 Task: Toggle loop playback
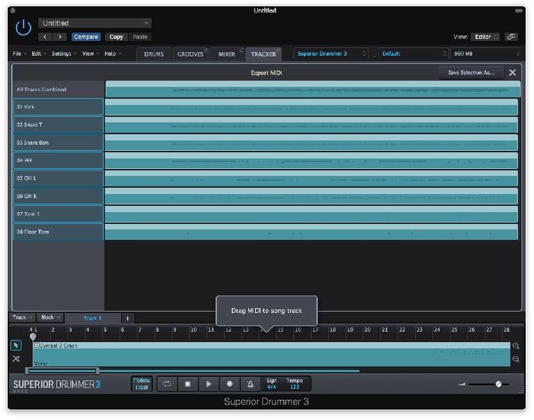(167, 384)
